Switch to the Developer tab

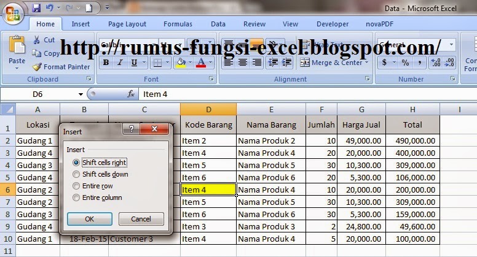tap(333, 24)
